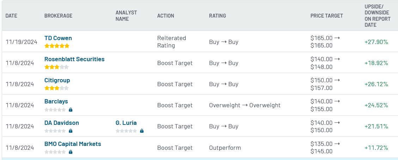Image resolution: width=398 pixels, height=160 pixels.
Task: Select the 11/8/2024 date in the BMO Capital Markets row
Action: coord(20,148)
